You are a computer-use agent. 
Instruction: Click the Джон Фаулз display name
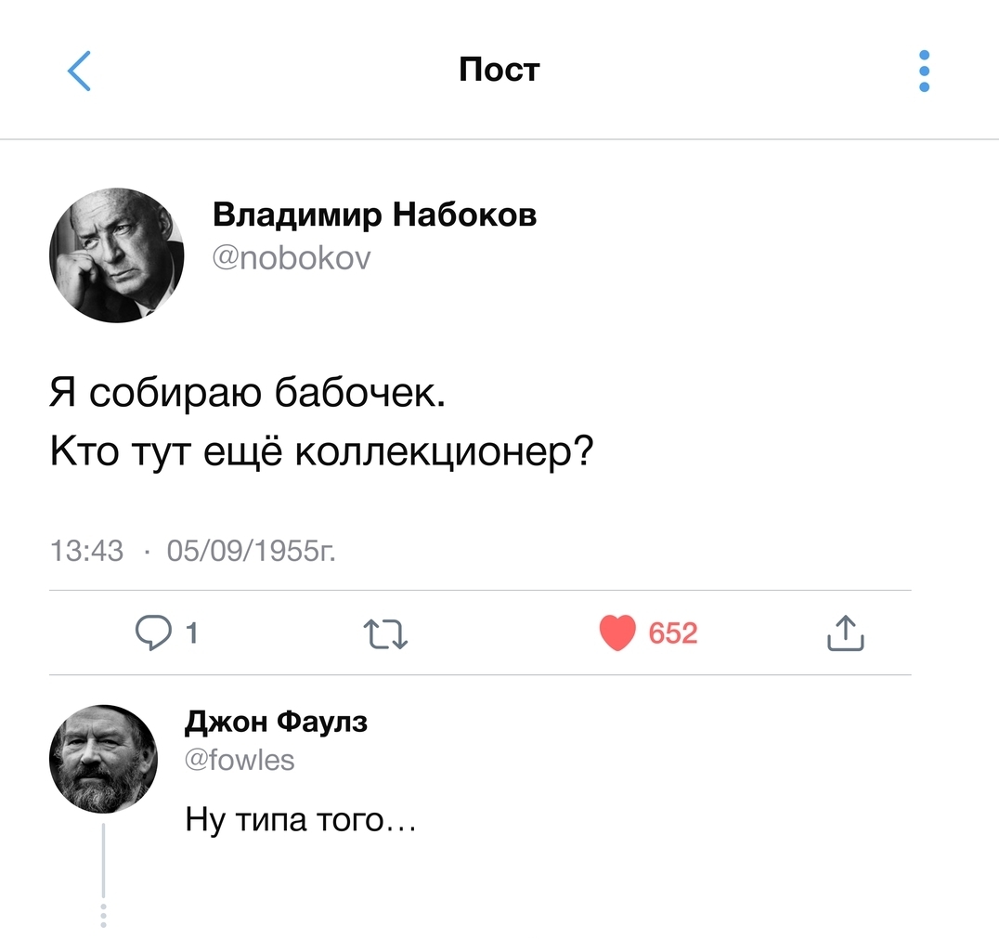tap(277, 721)
